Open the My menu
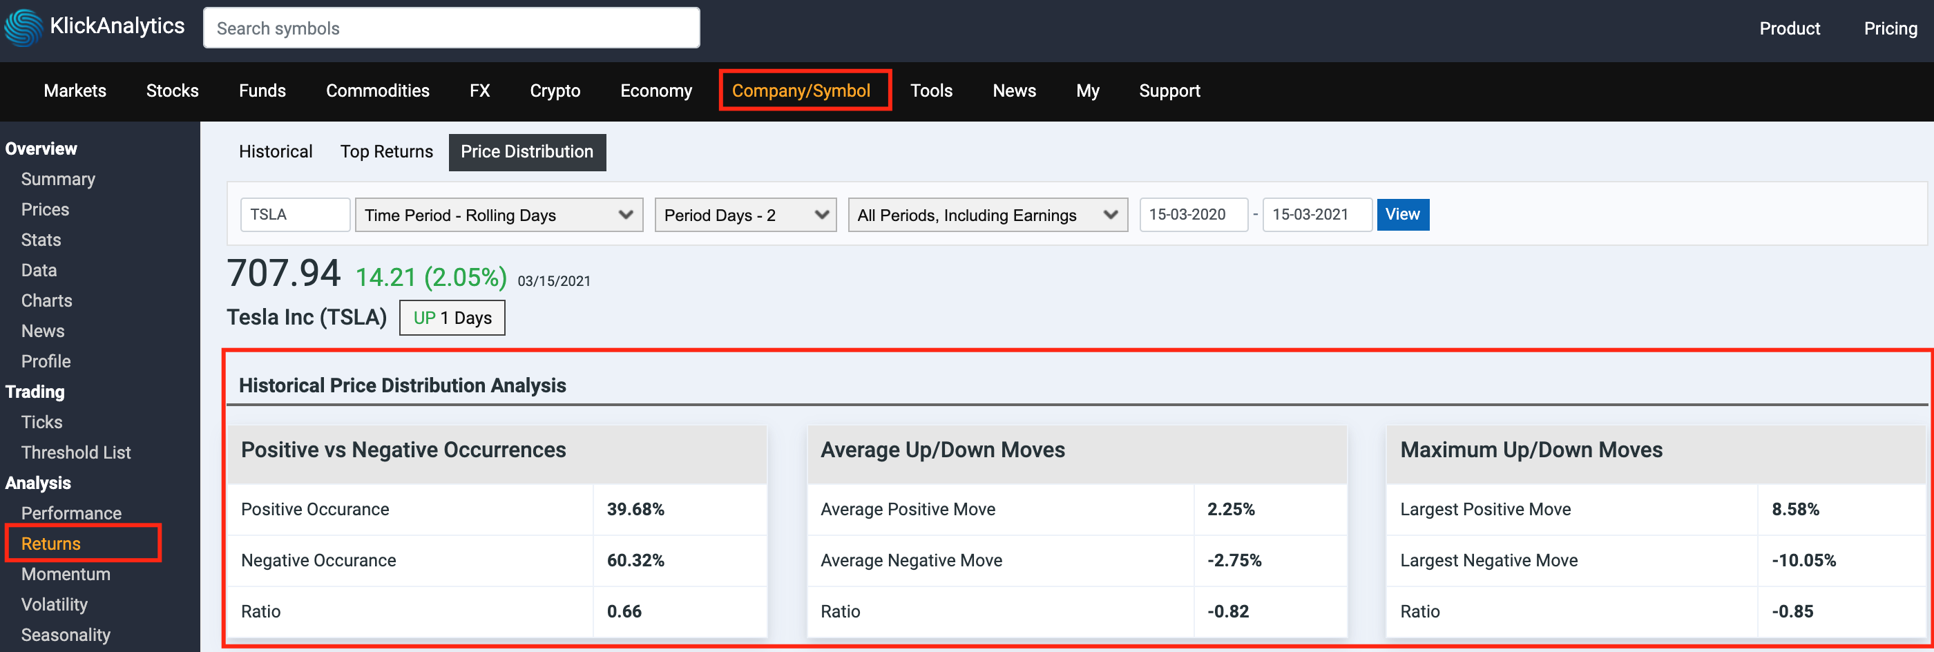Viewport: 1934px width, 652px height. click(1087, 91)
